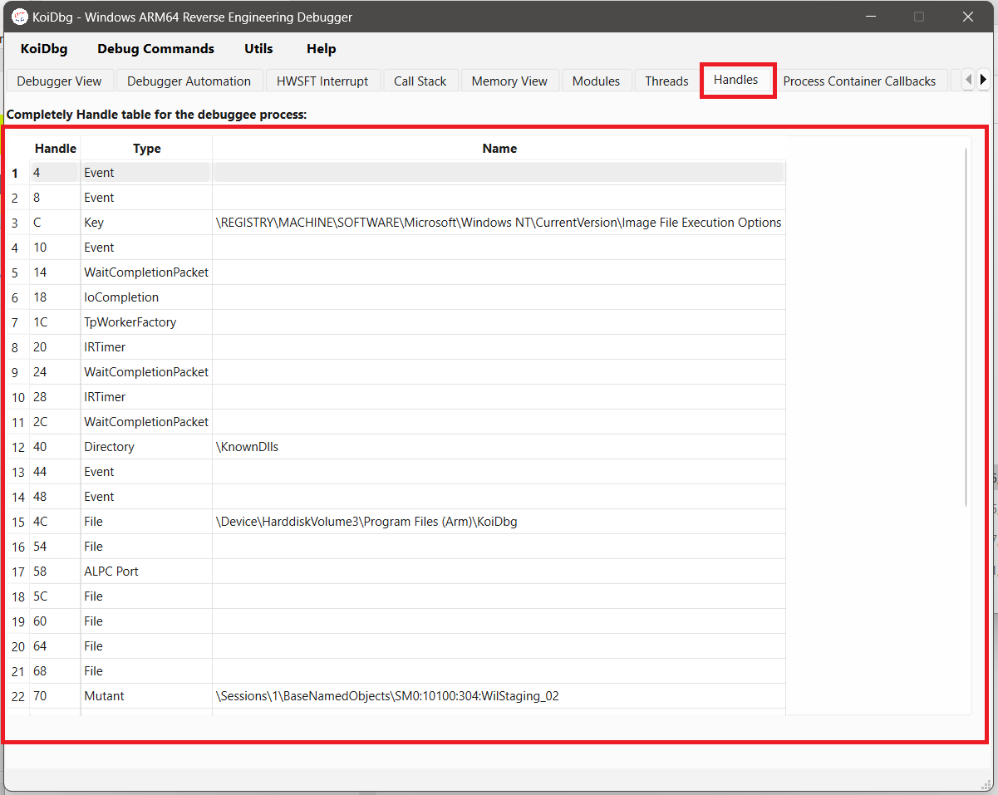Screen dimensions: 998x795
Task: Select row number header 17
Action: (x=17, y=572)
